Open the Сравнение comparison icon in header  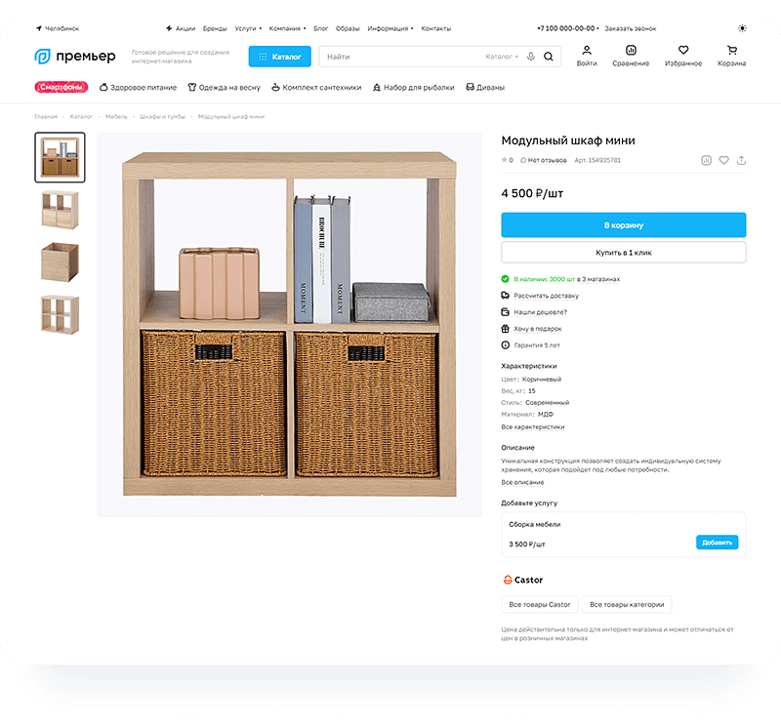pos(631,50)
